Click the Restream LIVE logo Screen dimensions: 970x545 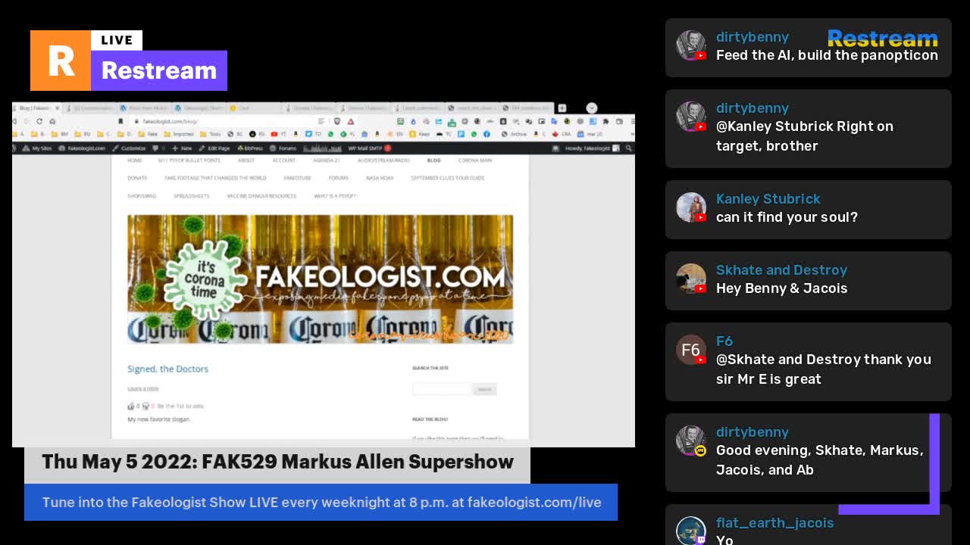[129, 61]
